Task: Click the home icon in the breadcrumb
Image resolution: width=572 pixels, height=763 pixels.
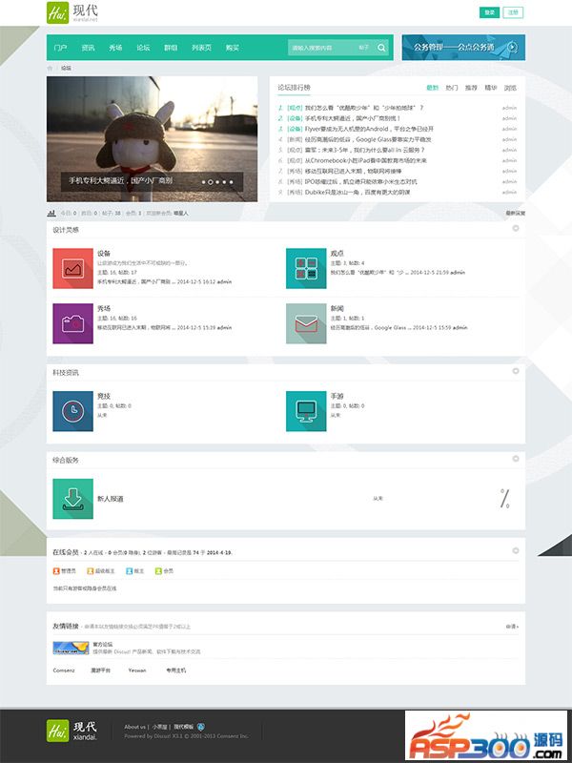Action: (50, 68)
